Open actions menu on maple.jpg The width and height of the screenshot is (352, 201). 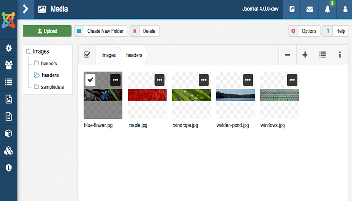[x=160, y=80]
